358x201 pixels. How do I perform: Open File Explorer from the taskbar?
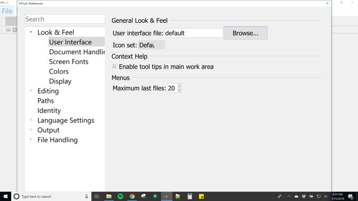tap(109, 196)
